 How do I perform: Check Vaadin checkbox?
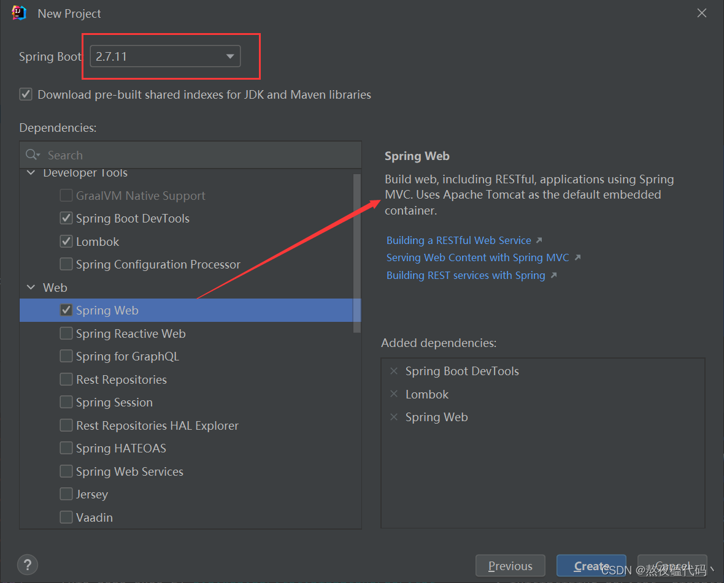pos(66,517)
